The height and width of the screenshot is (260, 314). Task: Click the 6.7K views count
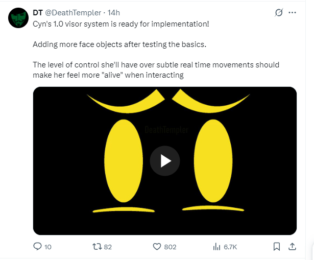point(230,247)
